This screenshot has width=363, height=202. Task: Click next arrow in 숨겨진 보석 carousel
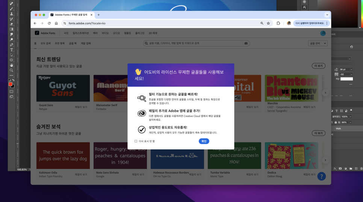(x=325, y=160)
